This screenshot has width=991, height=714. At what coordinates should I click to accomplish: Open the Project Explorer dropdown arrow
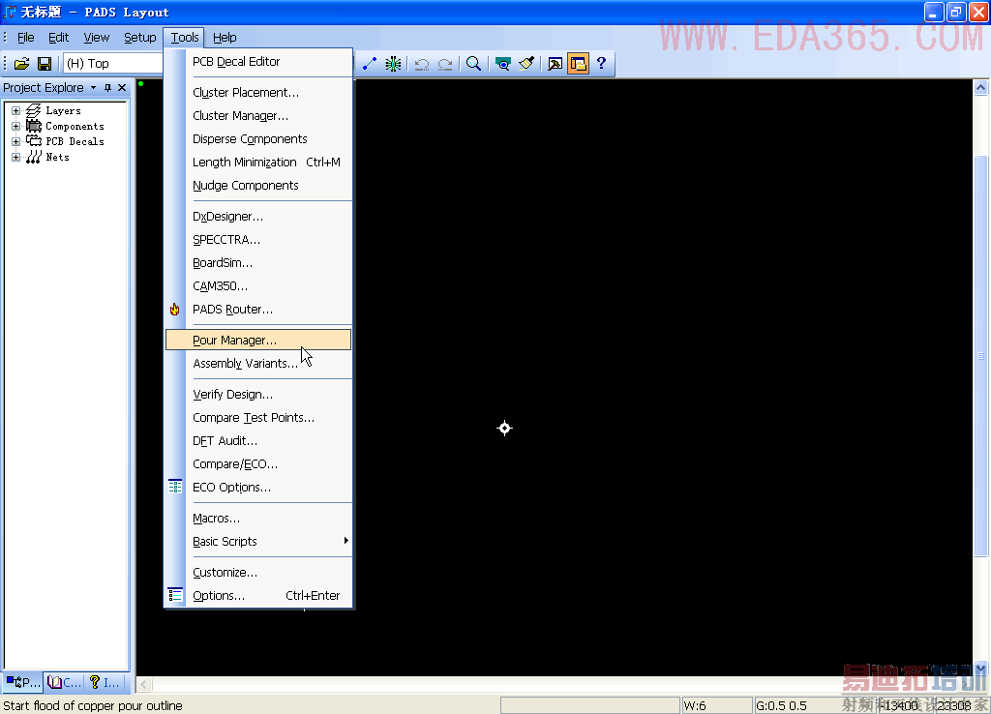point(94,88)
